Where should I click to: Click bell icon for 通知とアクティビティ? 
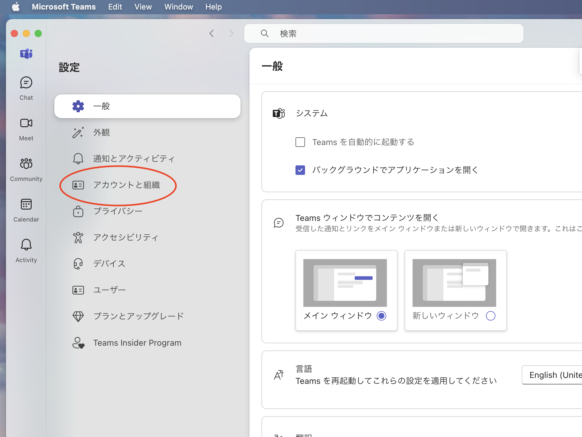coord(78,159)
